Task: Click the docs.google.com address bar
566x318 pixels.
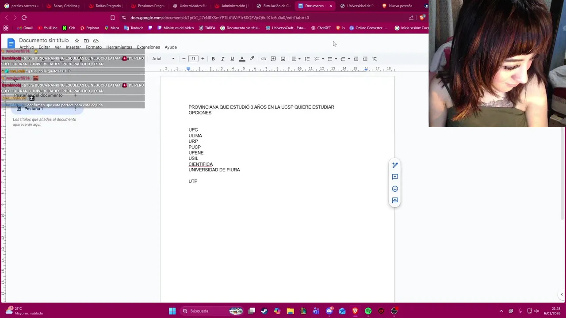Action: 220,18
